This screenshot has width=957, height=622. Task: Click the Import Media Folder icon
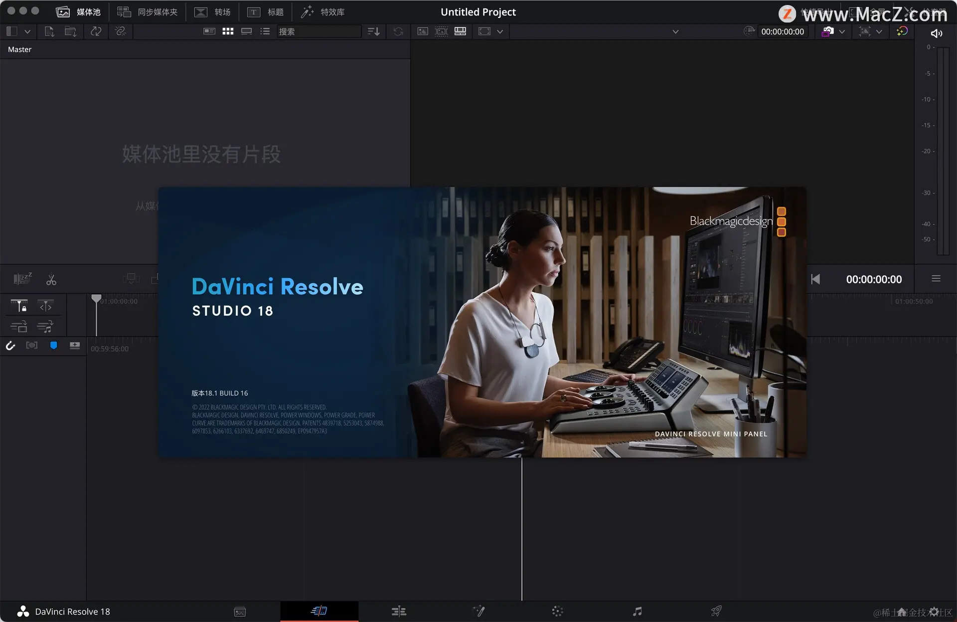point(70,31)
